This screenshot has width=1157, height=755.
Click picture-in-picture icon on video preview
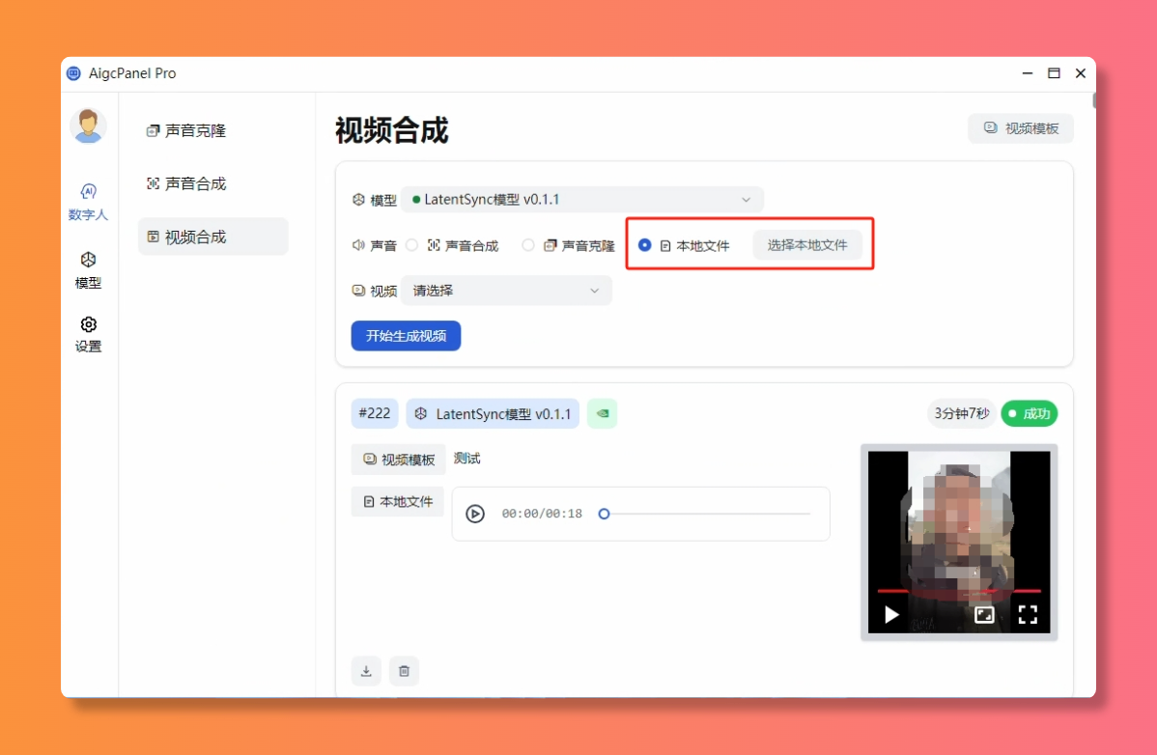pyautogui.click(x=984, y=614)
